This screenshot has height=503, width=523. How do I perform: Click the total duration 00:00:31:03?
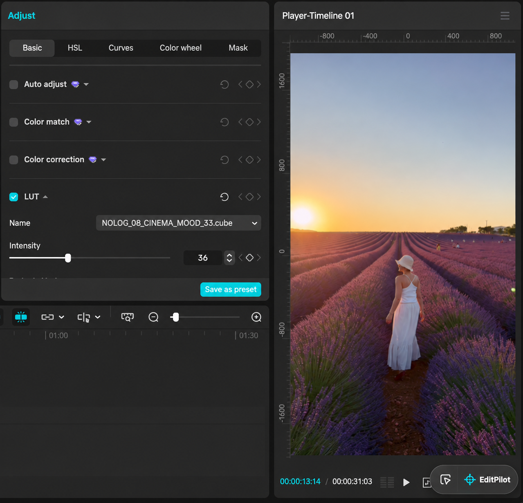pyautogui.click(x=352, y=481)
